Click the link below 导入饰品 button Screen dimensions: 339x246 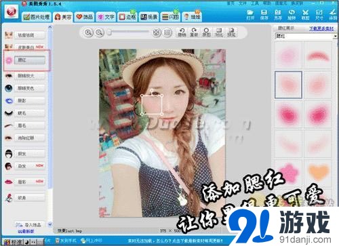click(x=26, y=231)
